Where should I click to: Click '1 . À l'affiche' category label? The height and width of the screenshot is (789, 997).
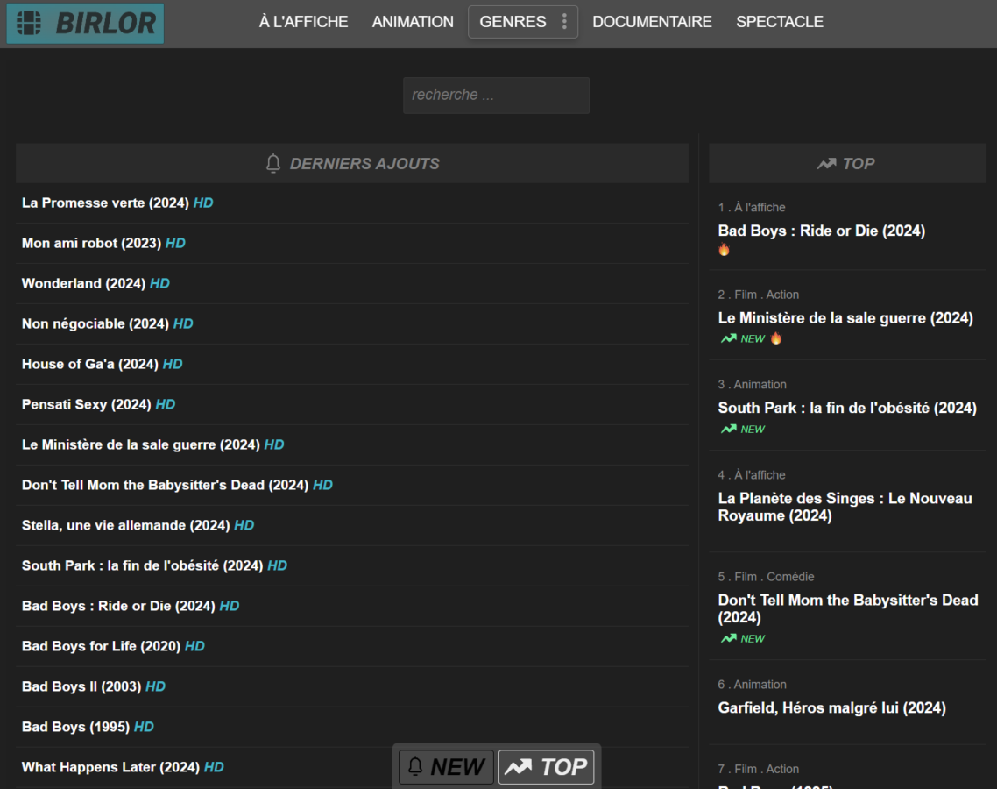tap(752, 208)
